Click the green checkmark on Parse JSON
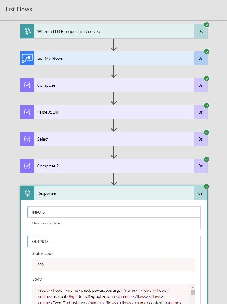The width and height of the screenshot is (227, 304). tap(206, 106)
